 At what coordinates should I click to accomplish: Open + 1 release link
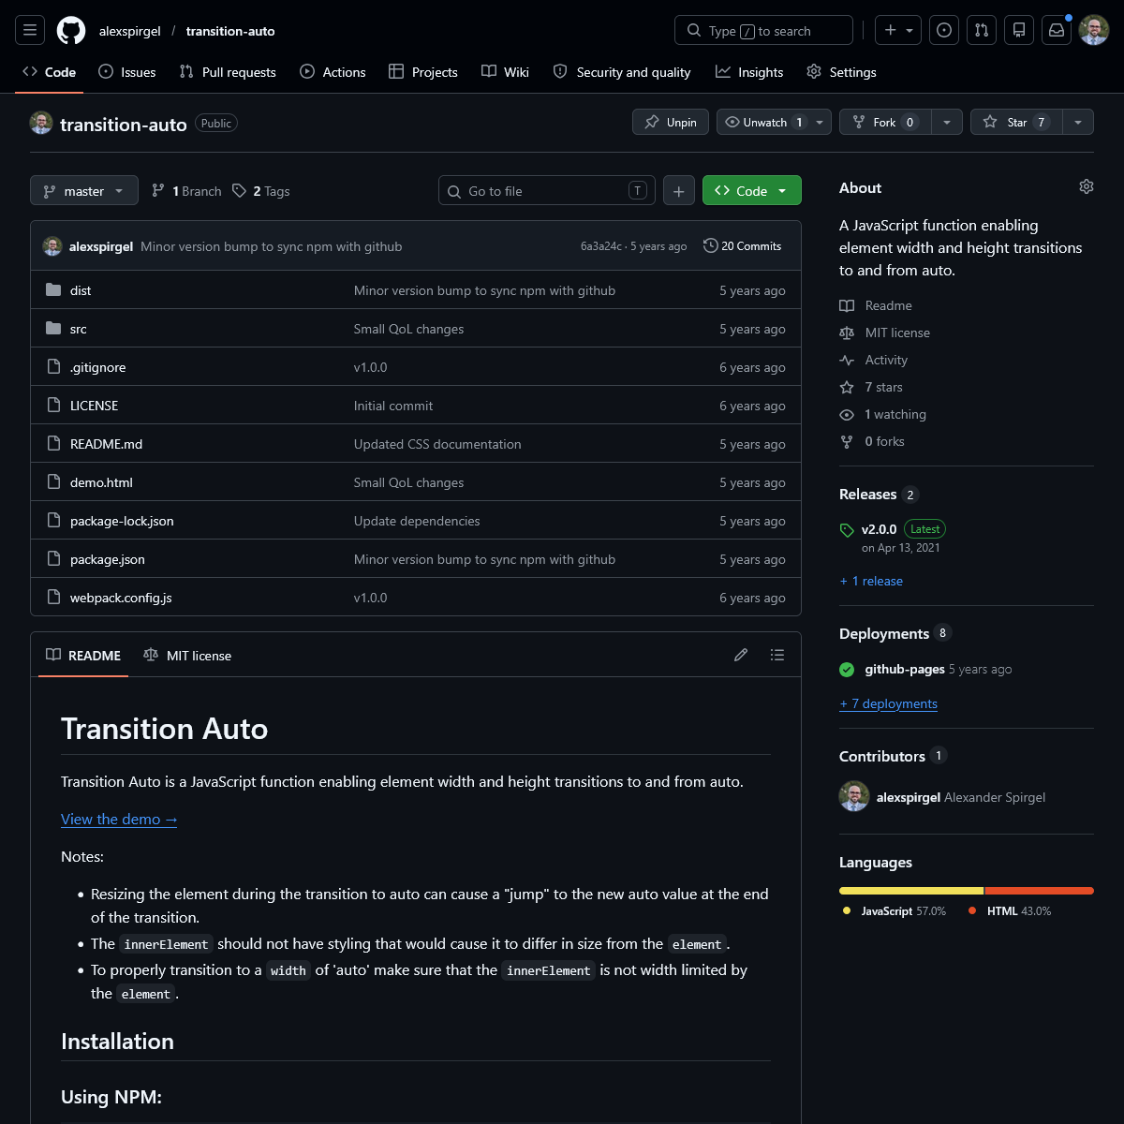(x=871, y=581)
